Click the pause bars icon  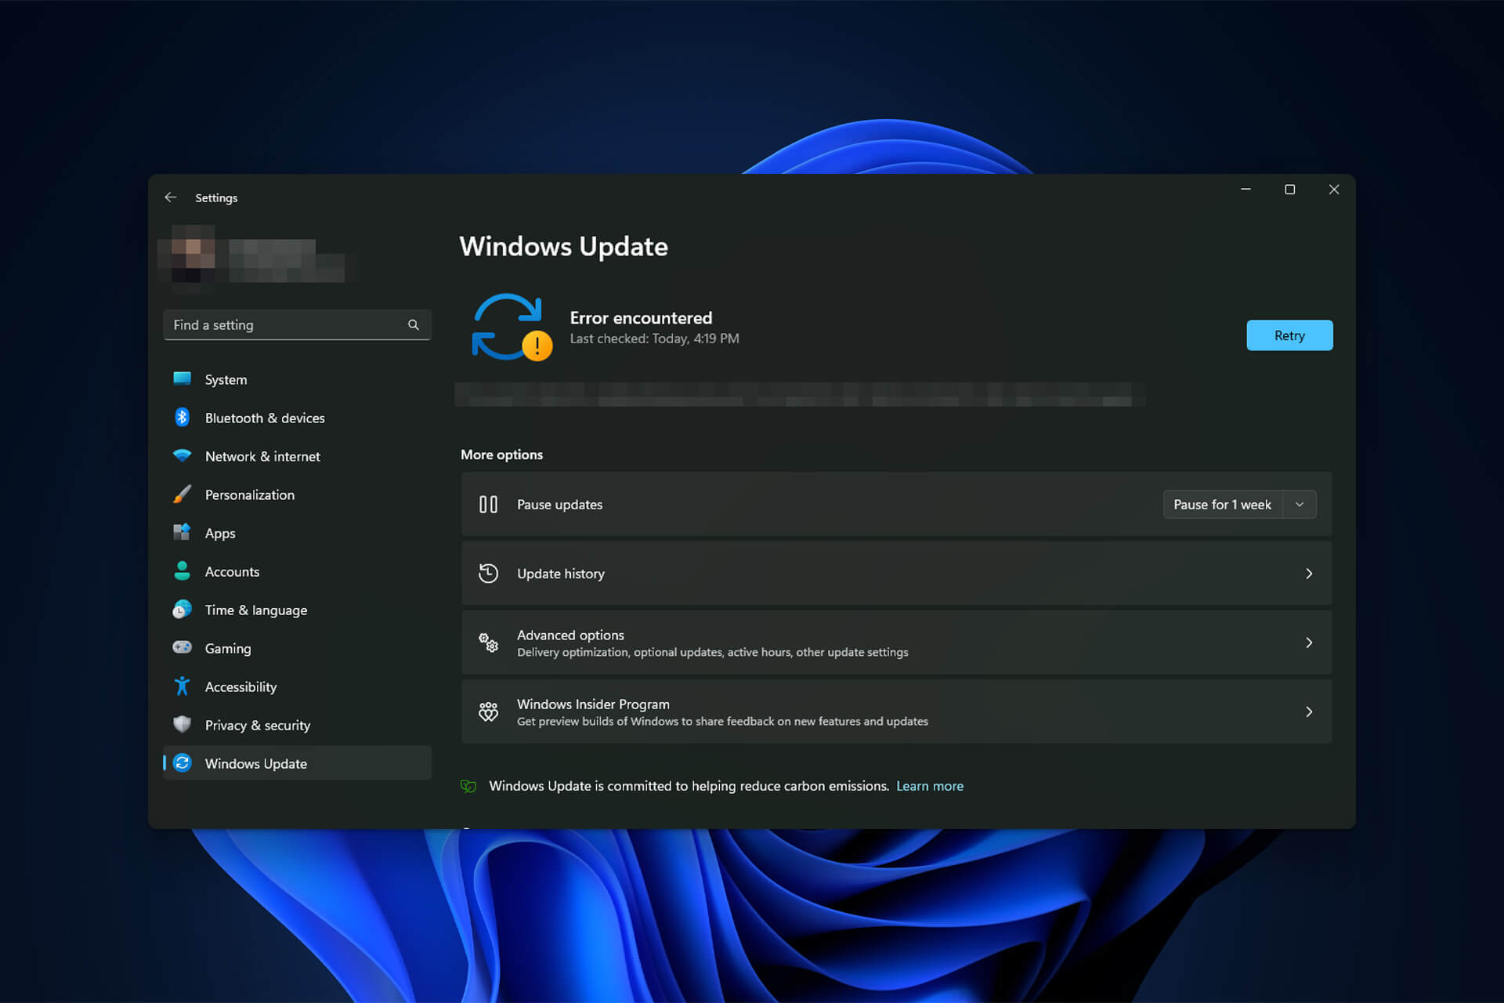coord(488,505)
